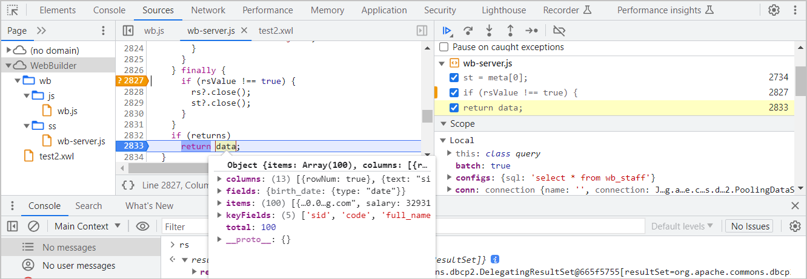Open the drawer three-dot menu

tap(13, 206)
